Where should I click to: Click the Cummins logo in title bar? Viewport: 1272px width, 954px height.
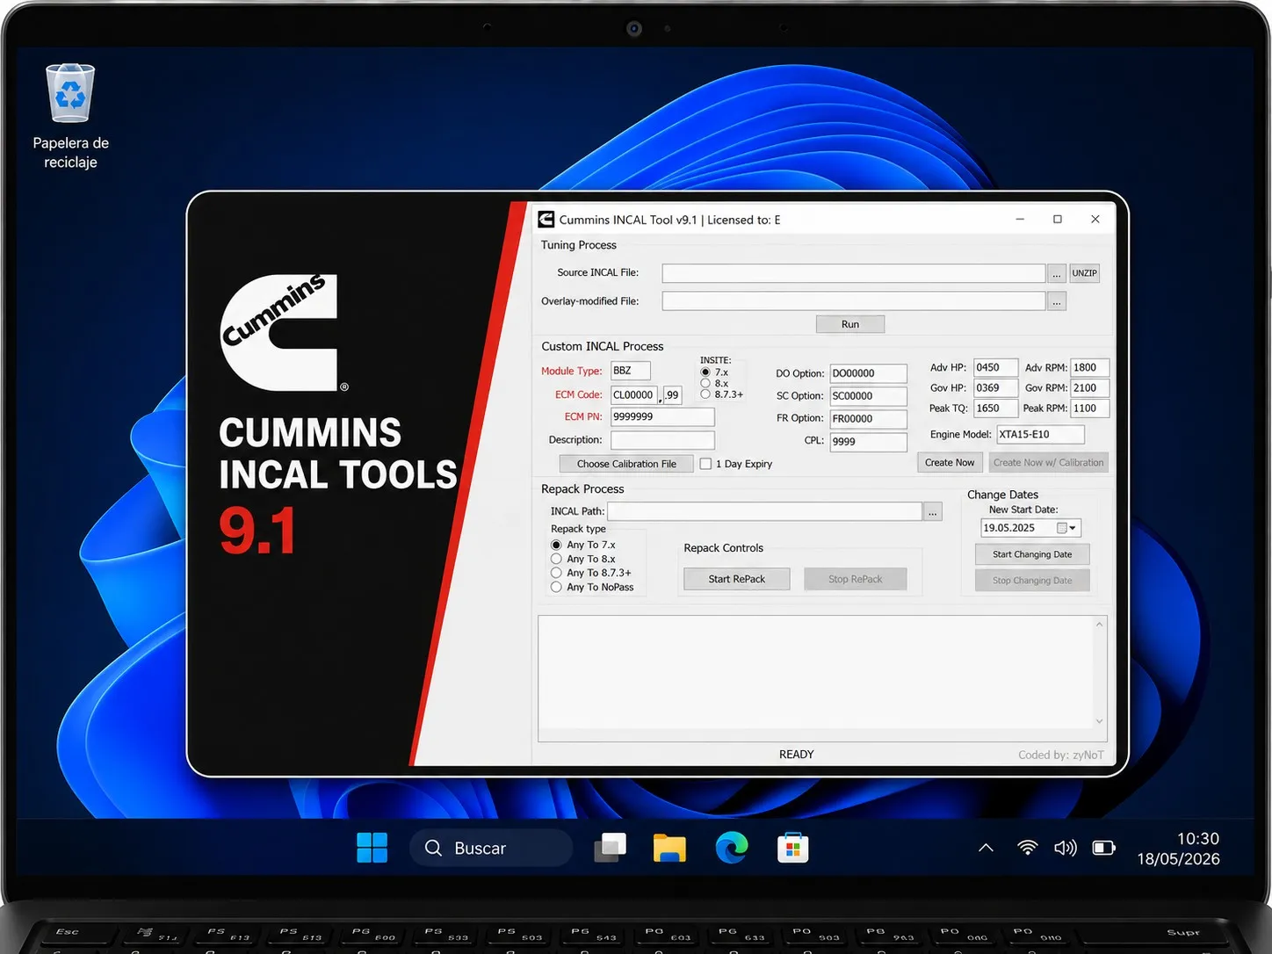pyautogui.click(x=546, y=220)
